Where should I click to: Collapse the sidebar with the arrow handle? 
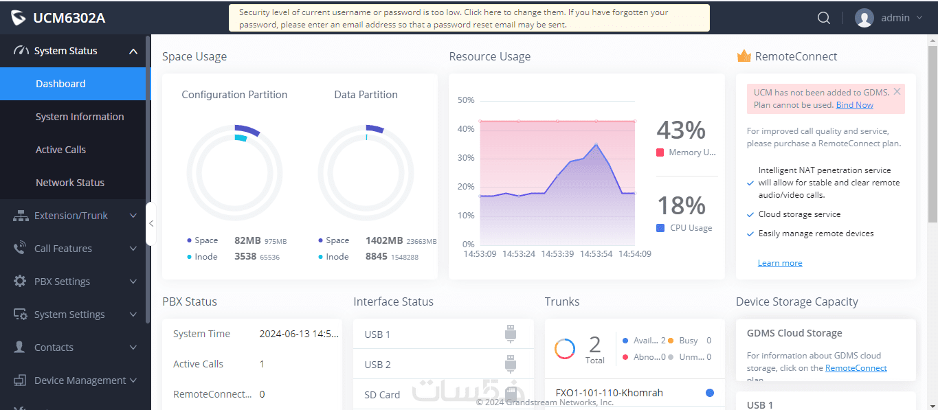click(151, 223)
